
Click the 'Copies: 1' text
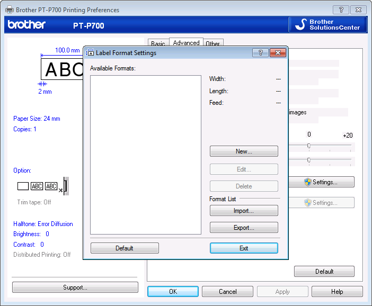[25, 129]
